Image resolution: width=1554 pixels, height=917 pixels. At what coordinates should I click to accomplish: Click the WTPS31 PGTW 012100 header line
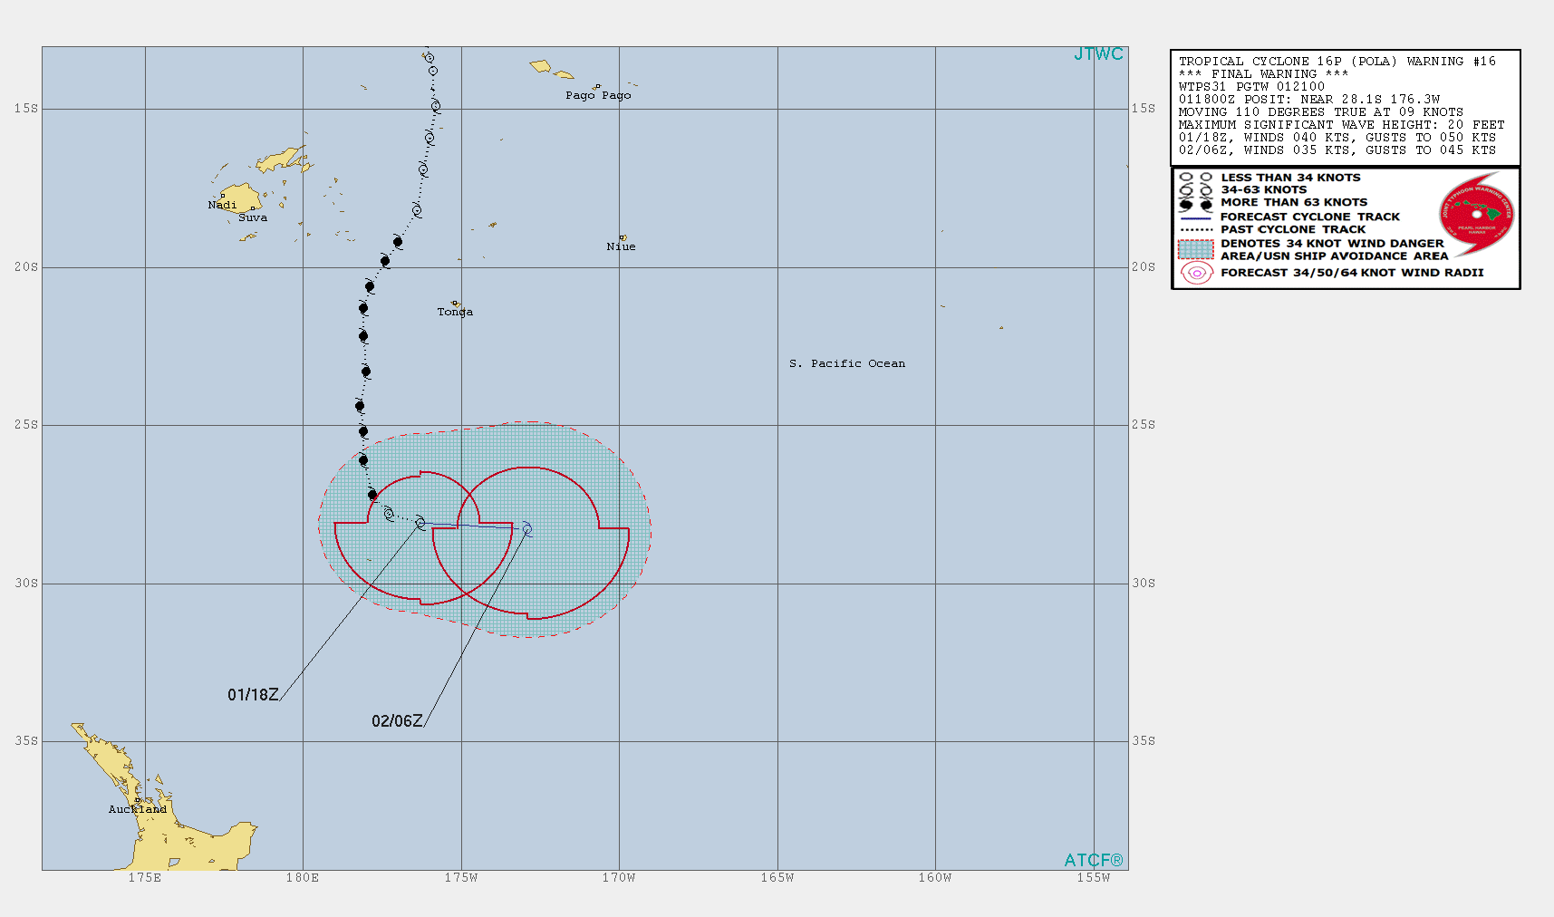pos(1251,87)
